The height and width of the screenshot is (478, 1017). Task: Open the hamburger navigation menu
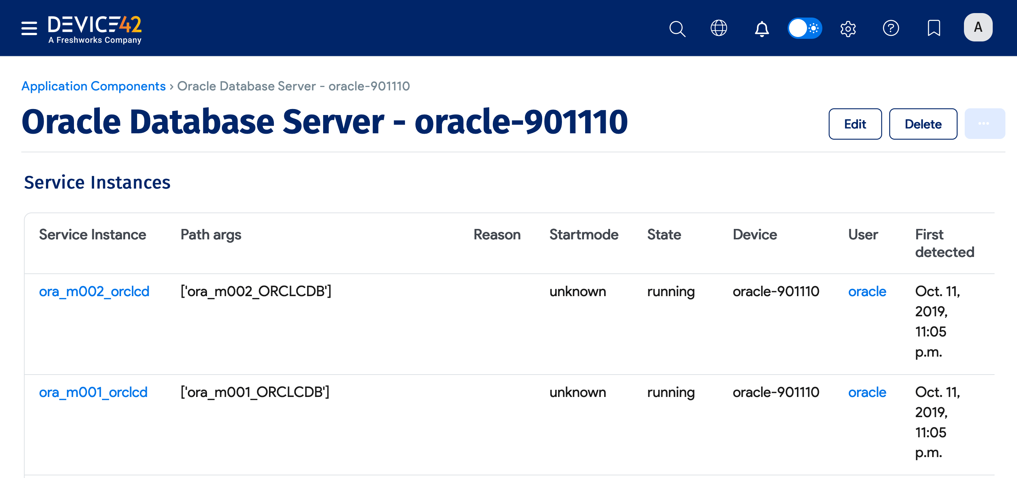click(x=29, y=28)
